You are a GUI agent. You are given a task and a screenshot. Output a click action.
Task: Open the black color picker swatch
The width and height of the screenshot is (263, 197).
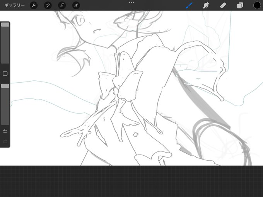coord(257,5)
